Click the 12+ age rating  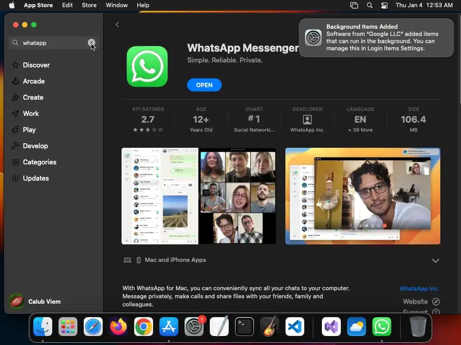click(x=201, y=120)
